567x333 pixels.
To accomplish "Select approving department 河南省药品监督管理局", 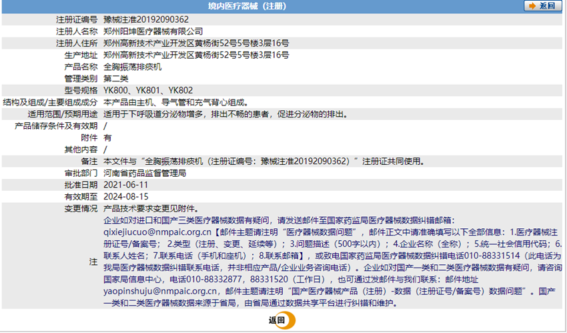I will tap(145, 174).
